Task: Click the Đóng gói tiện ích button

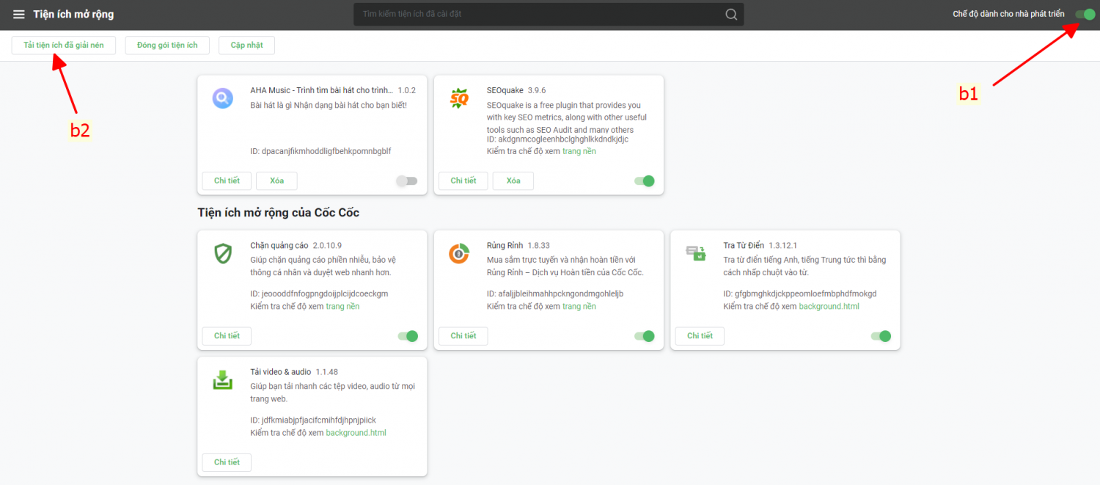Action: pyautogui.click(x=167, y=45)
